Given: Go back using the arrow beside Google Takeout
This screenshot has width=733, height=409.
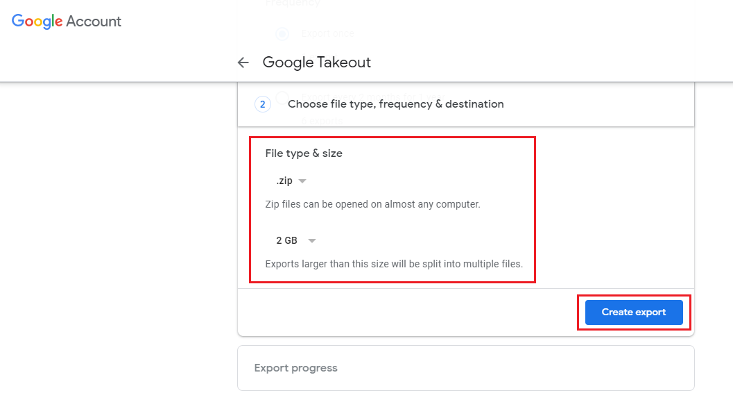Looking at the screenshot, I should (x=243, y=62).
